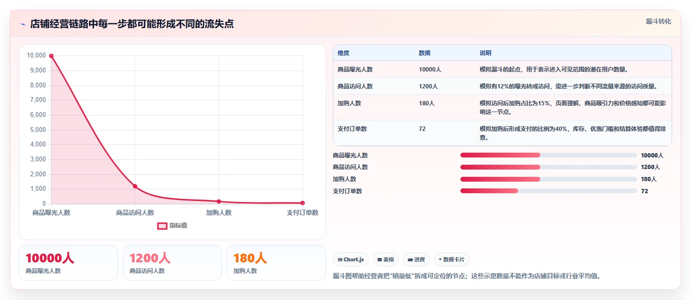This screenshot has height=300, width=691.
Task: Click the 支付订单数 progress row label
Action: pyautogui.click(x=347, y=191)
